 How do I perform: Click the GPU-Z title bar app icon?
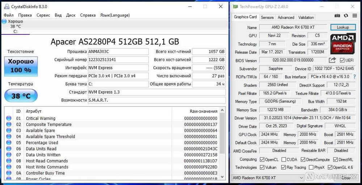[x=235, y=7]
